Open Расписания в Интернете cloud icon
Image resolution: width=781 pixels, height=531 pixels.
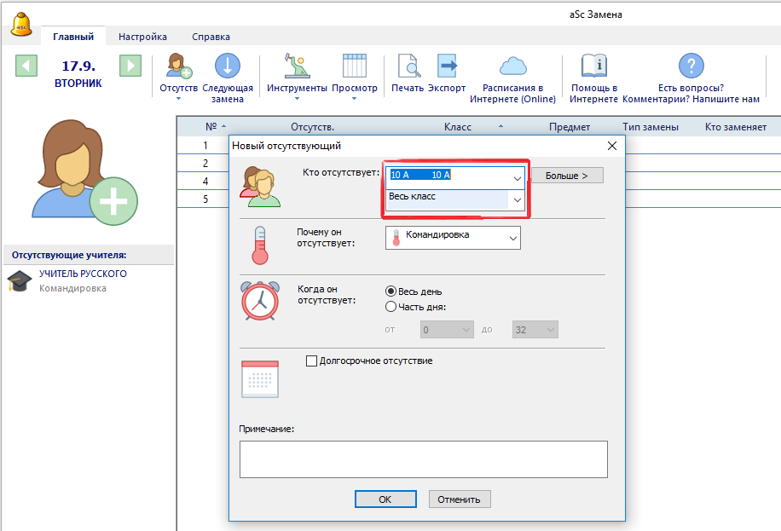coord(512,66)
